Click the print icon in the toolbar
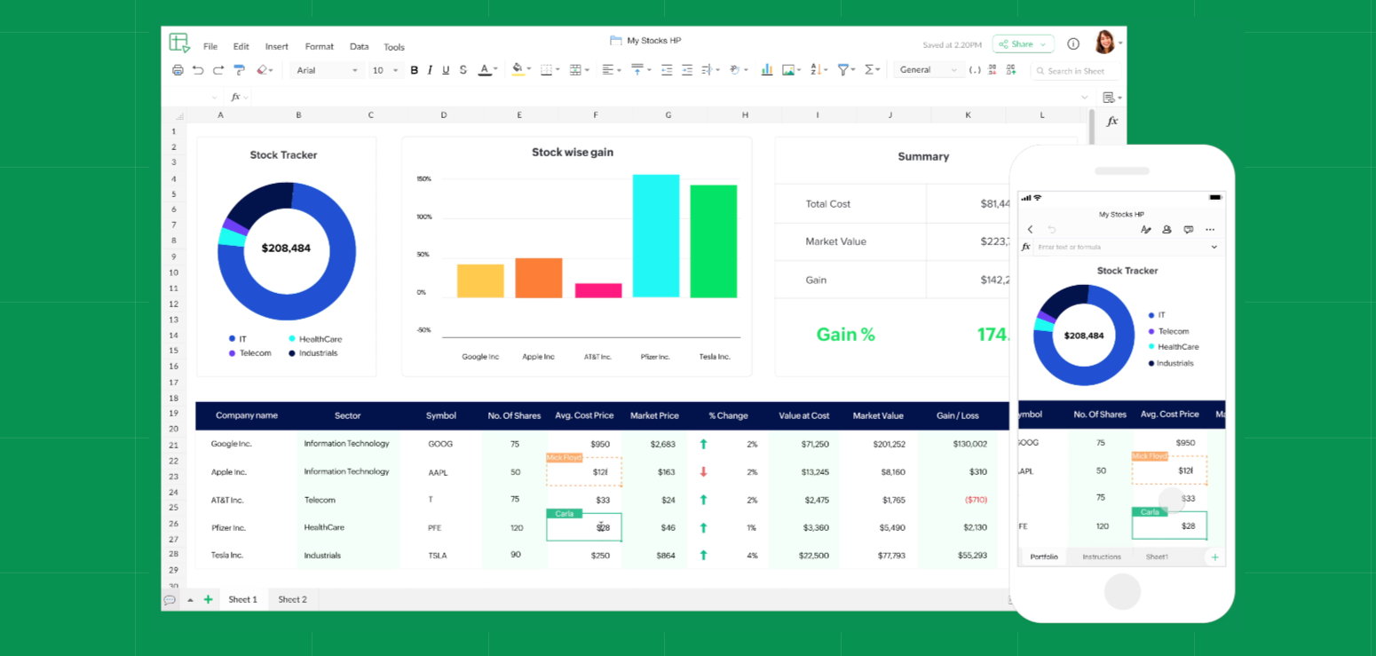Viewport: 1376px width, 656px height. (x=178, y=70)
